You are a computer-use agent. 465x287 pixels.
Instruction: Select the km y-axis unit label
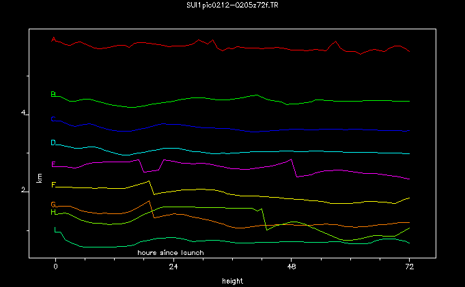(x=40, y=179)
